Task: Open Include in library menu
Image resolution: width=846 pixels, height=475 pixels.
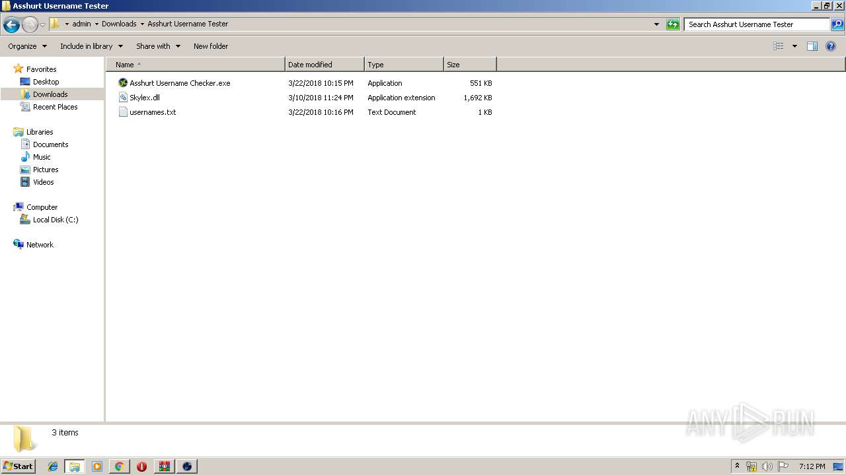Action: coord(91,46)
